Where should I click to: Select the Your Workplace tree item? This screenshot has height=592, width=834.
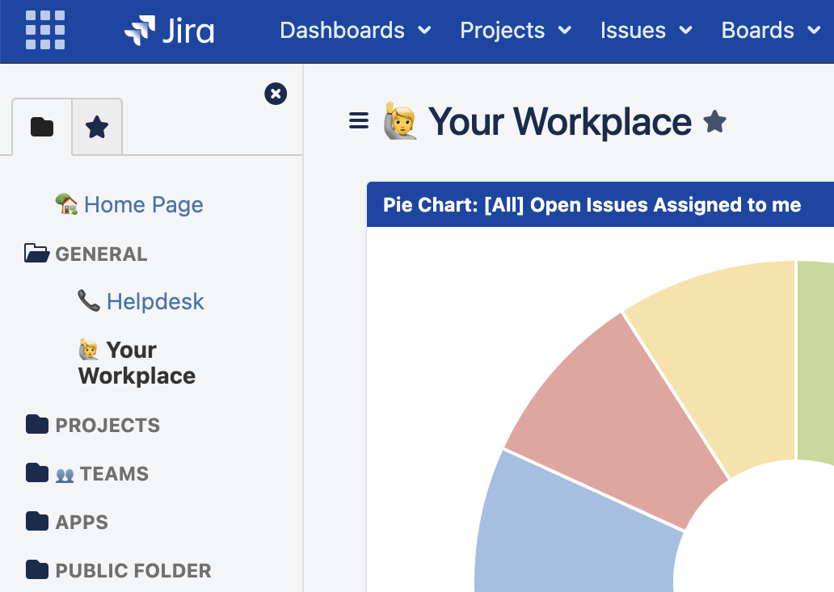(x=136, y=363)
